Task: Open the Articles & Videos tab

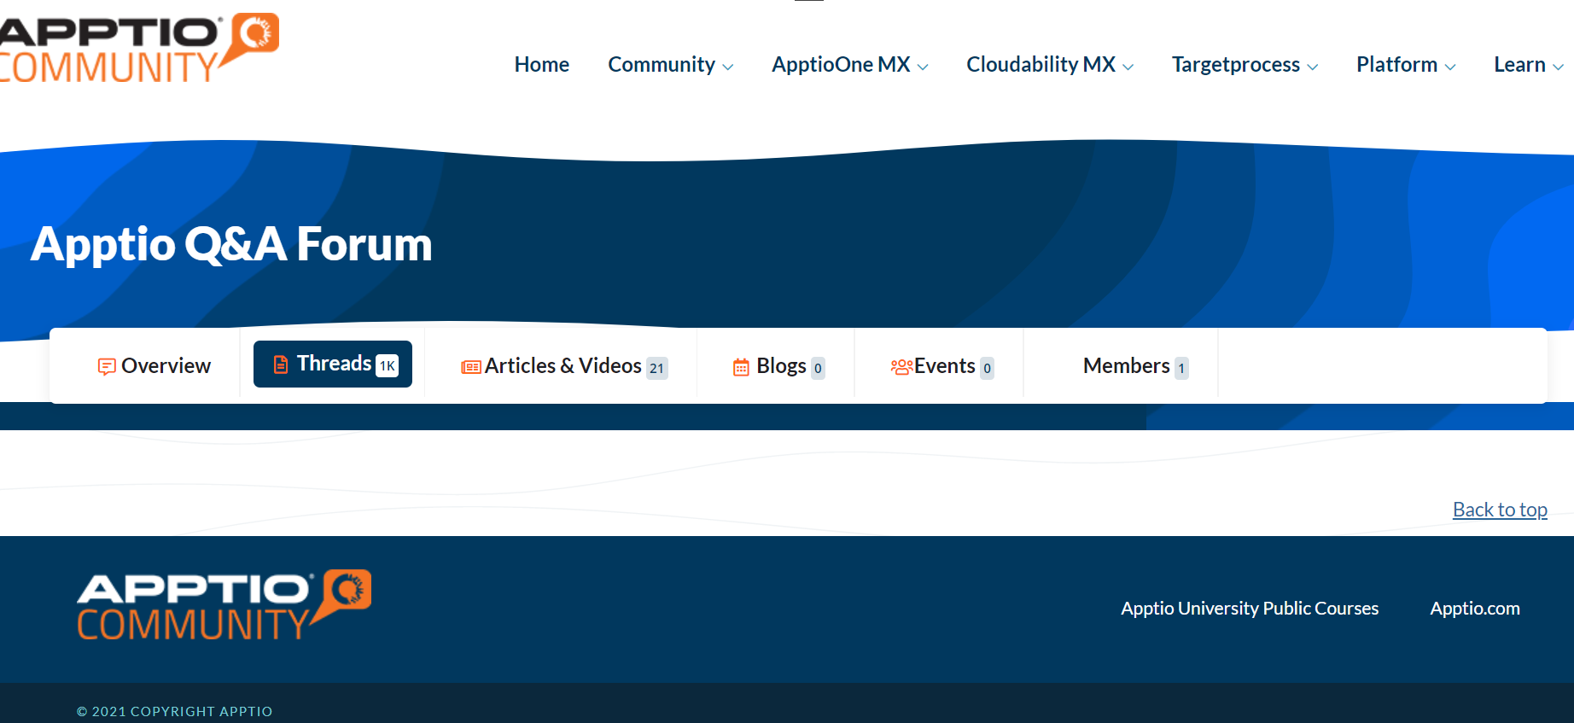Action: coord(564,366)
